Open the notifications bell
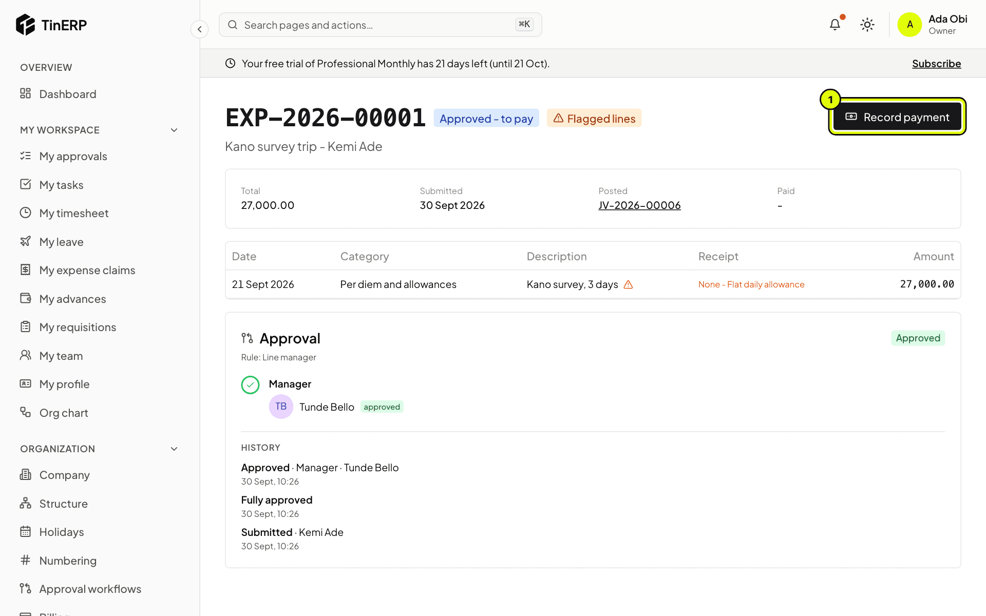This screenshot has width=986, height=616. coord(835,24)
